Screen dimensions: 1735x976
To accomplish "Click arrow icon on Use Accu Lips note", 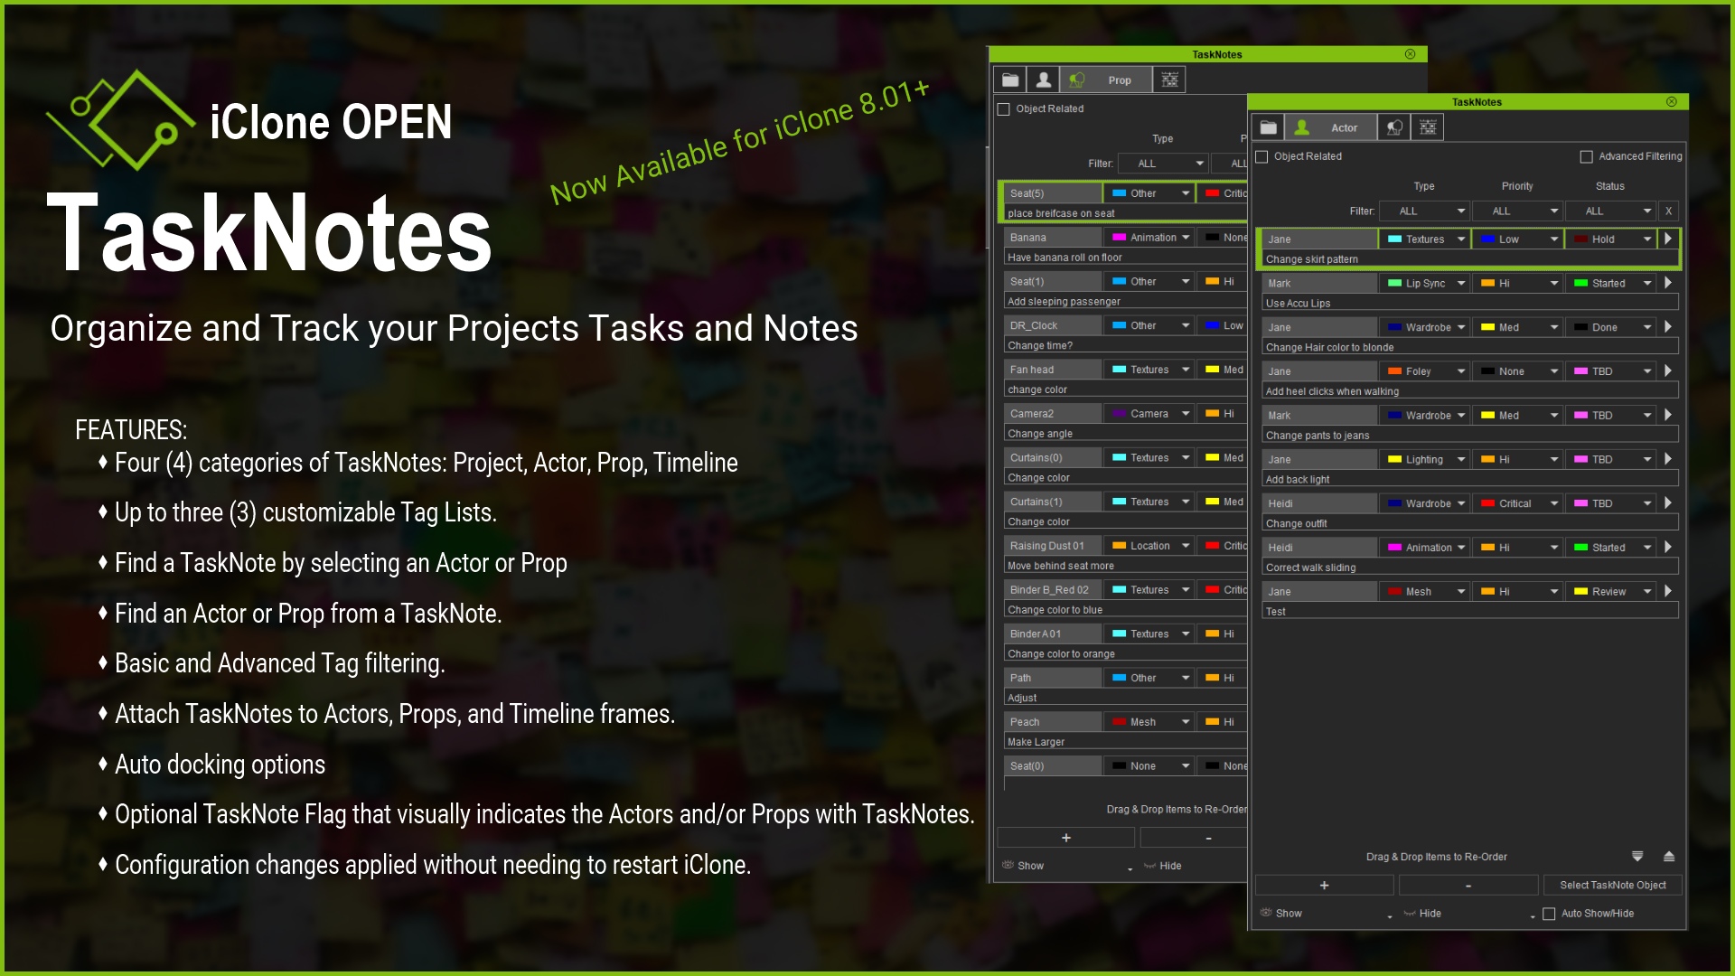I will [x=1668, y=283].
